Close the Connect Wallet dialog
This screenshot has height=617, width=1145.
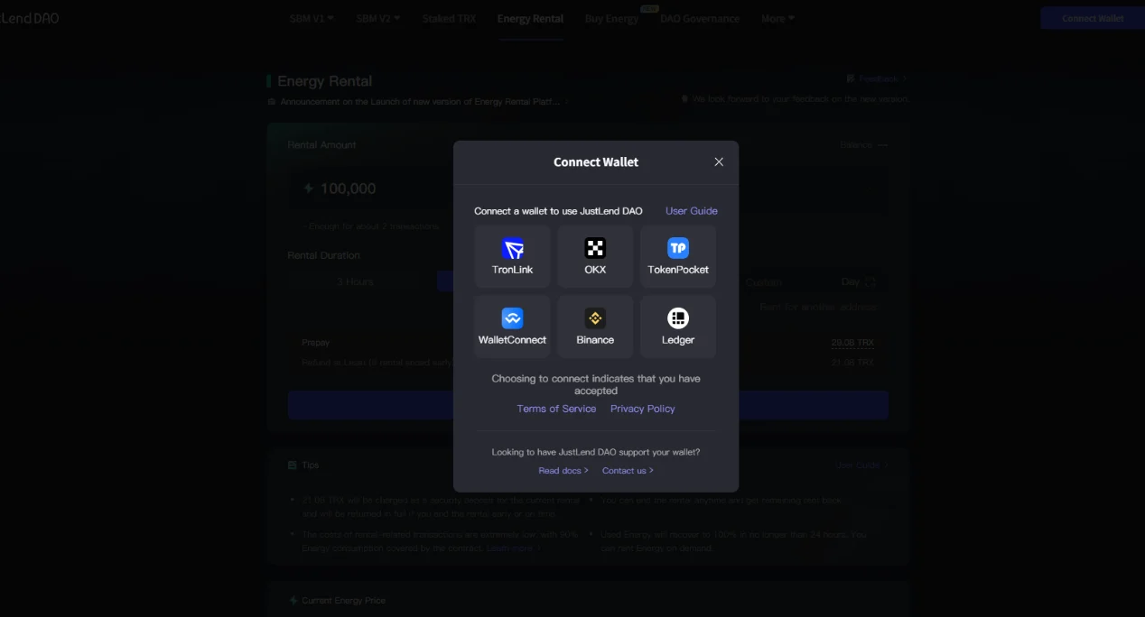(719, 162)
